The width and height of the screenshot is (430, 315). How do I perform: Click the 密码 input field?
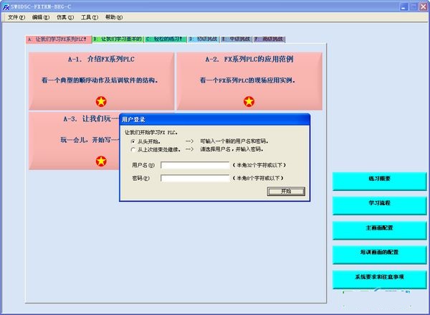tap(195, 178)
